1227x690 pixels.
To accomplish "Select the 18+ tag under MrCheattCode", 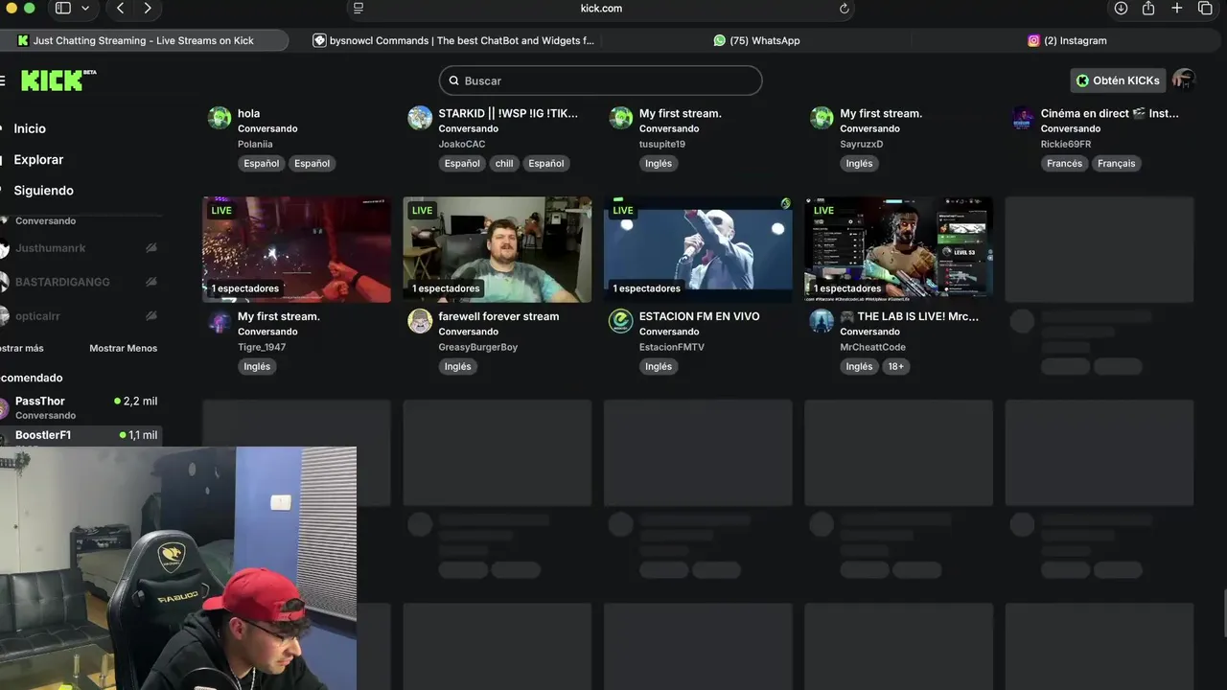I will pyautogui.click(x=895, y=366).
